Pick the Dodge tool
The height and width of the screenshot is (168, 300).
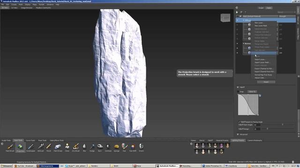(x=92, y=147)
